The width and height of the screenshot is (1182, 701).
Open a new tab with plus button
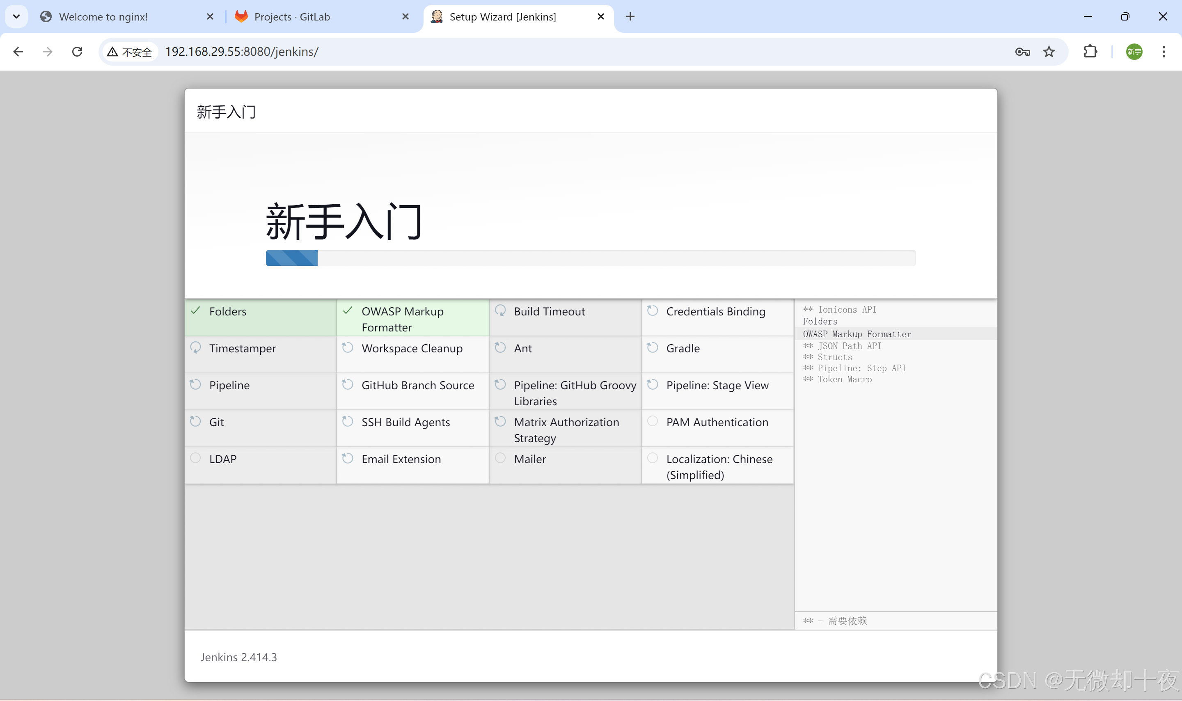(x=630, y=16)
